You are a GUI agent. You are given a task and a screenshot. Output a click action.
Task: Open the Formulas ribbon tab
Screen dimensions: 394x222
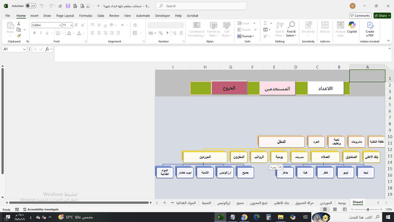pos(85,16)
